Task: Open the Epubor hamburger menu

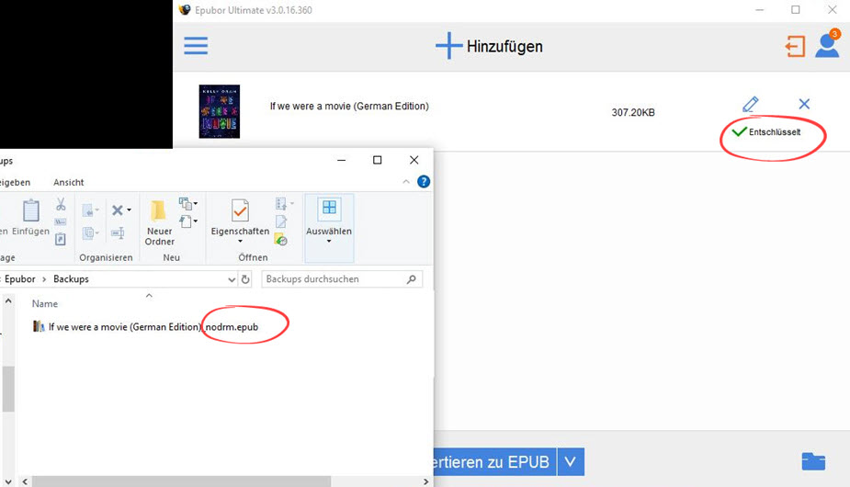Action: point(196,46)
